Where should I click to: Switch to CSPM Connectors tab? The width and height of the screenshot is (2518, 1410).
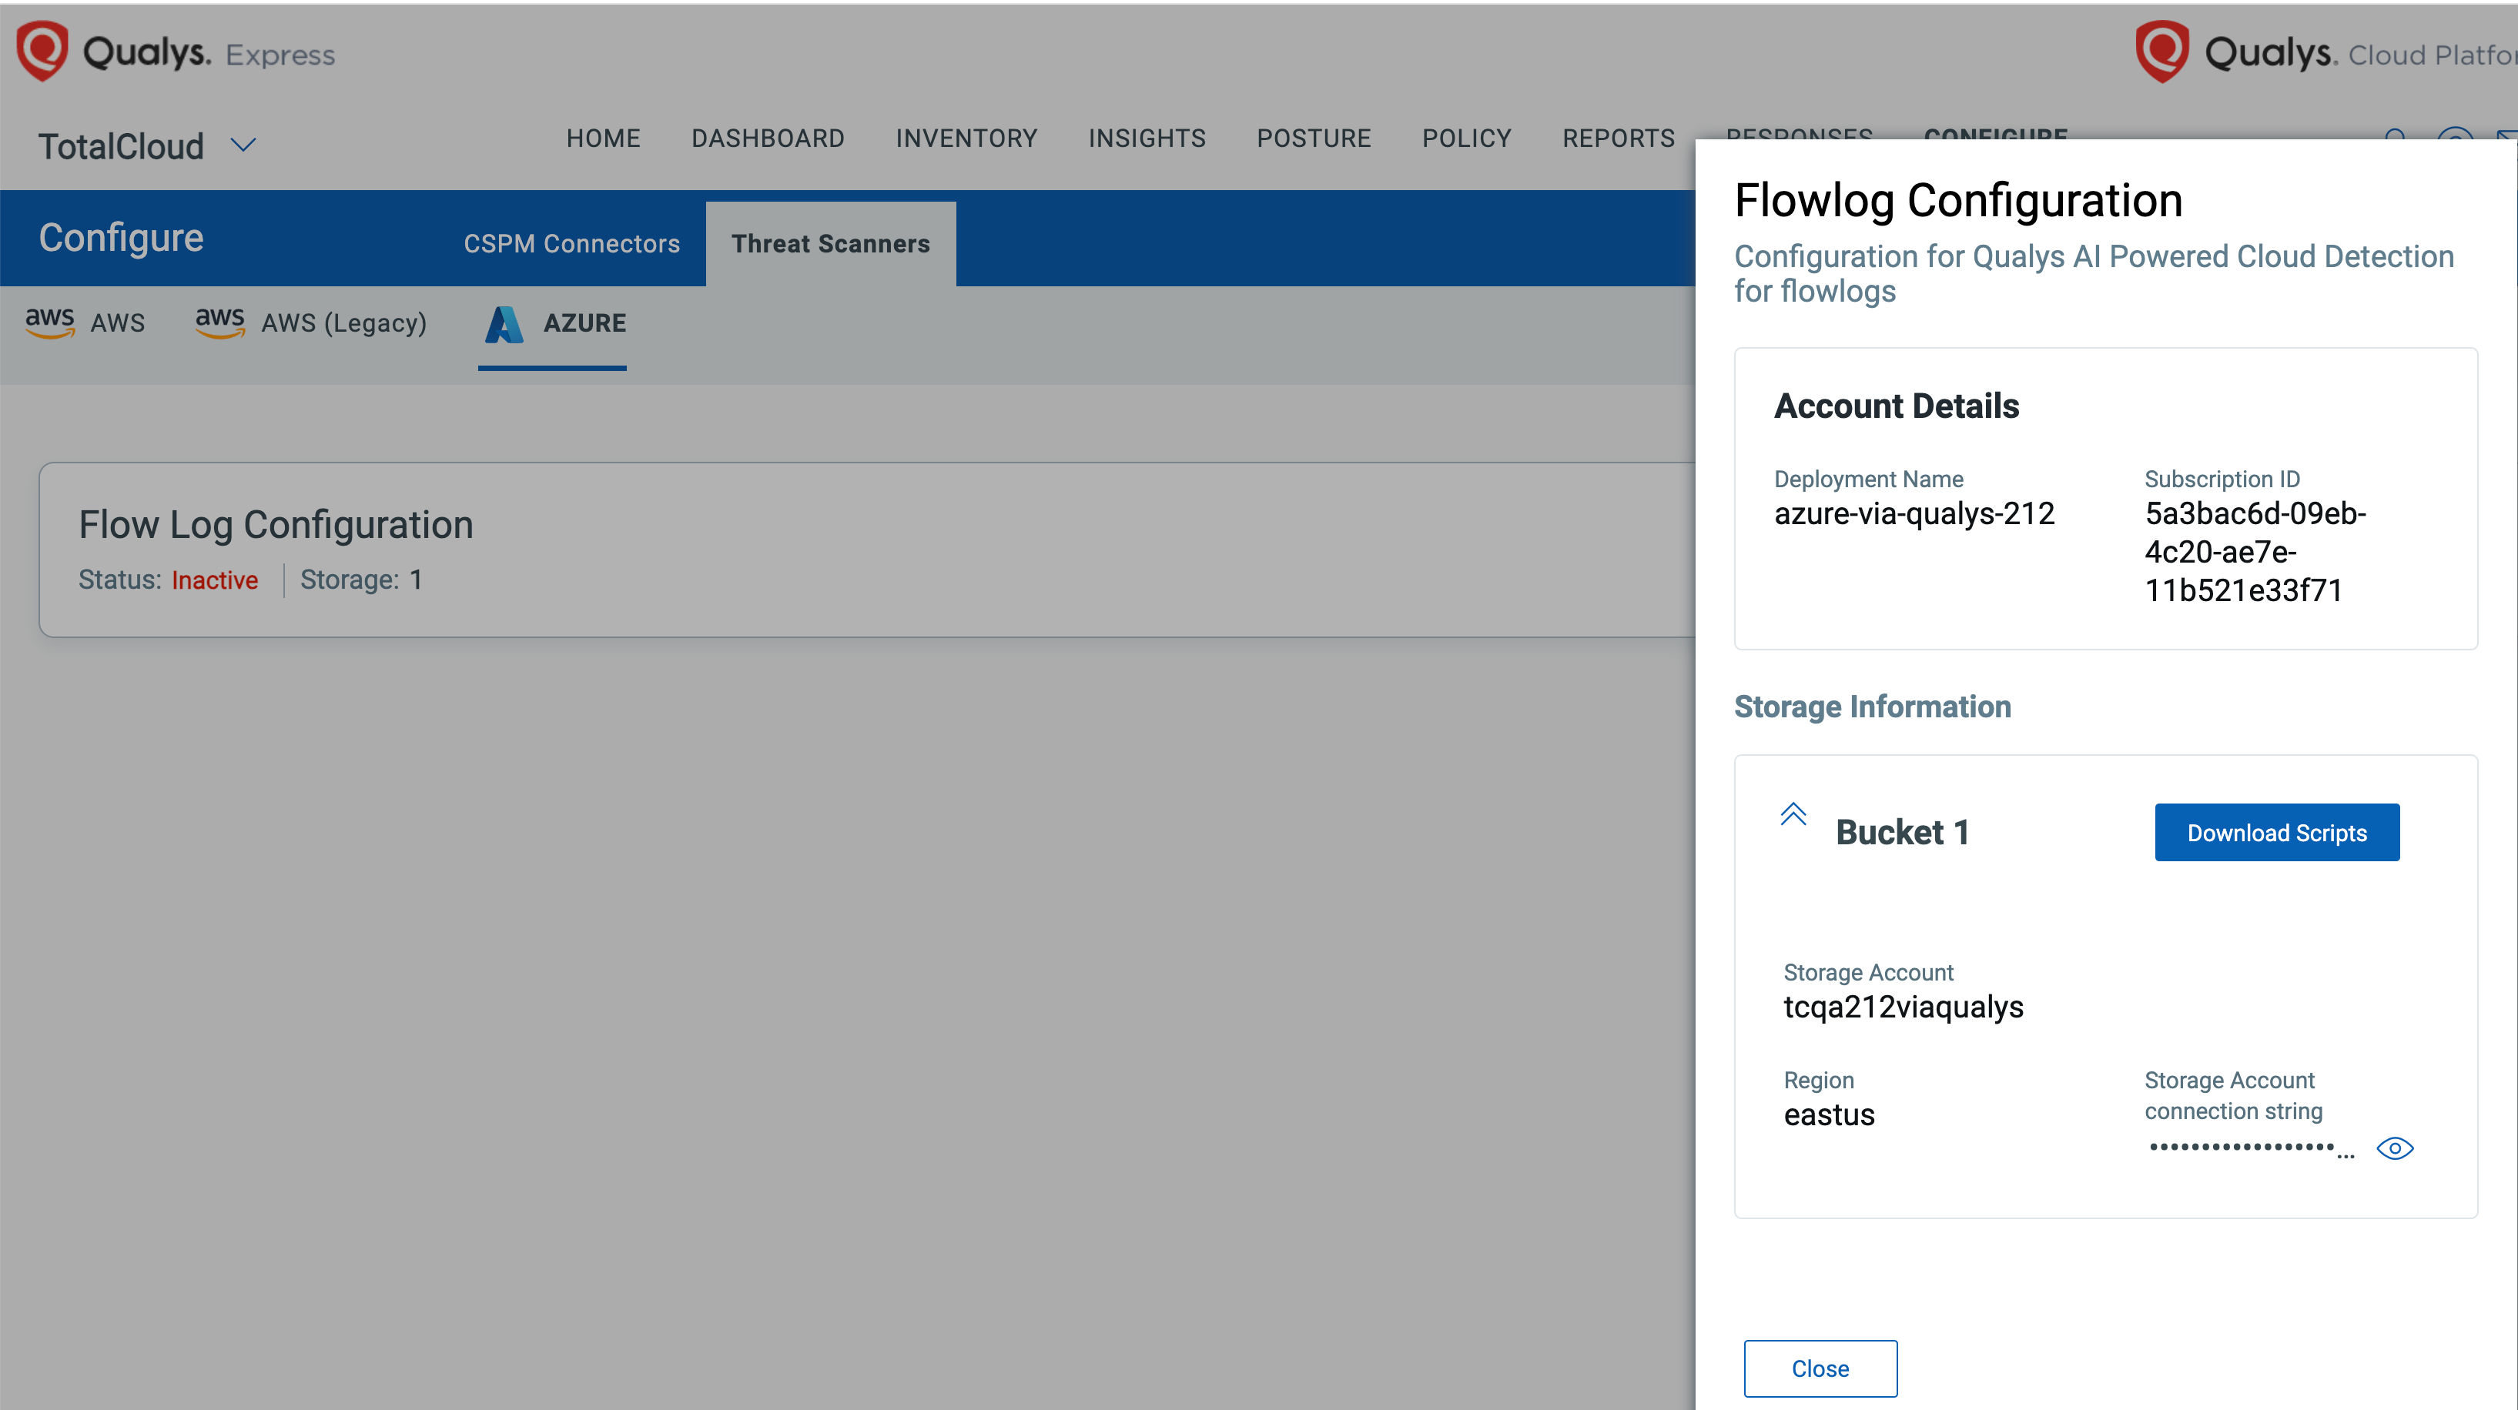point(571,243)
